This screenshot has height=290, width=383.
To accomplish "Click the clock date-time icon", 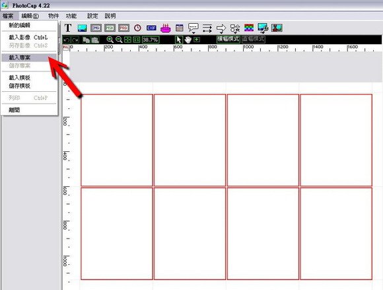I will click(x=137, y=28).
